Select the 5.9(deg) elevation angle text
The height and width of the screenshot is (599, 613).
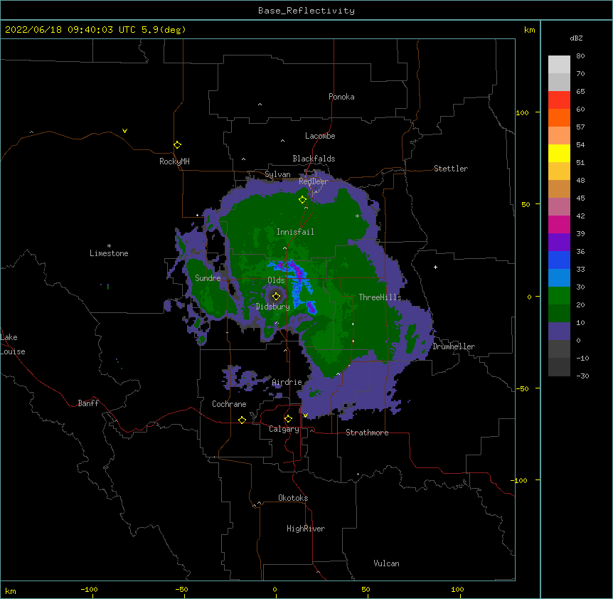164,30
